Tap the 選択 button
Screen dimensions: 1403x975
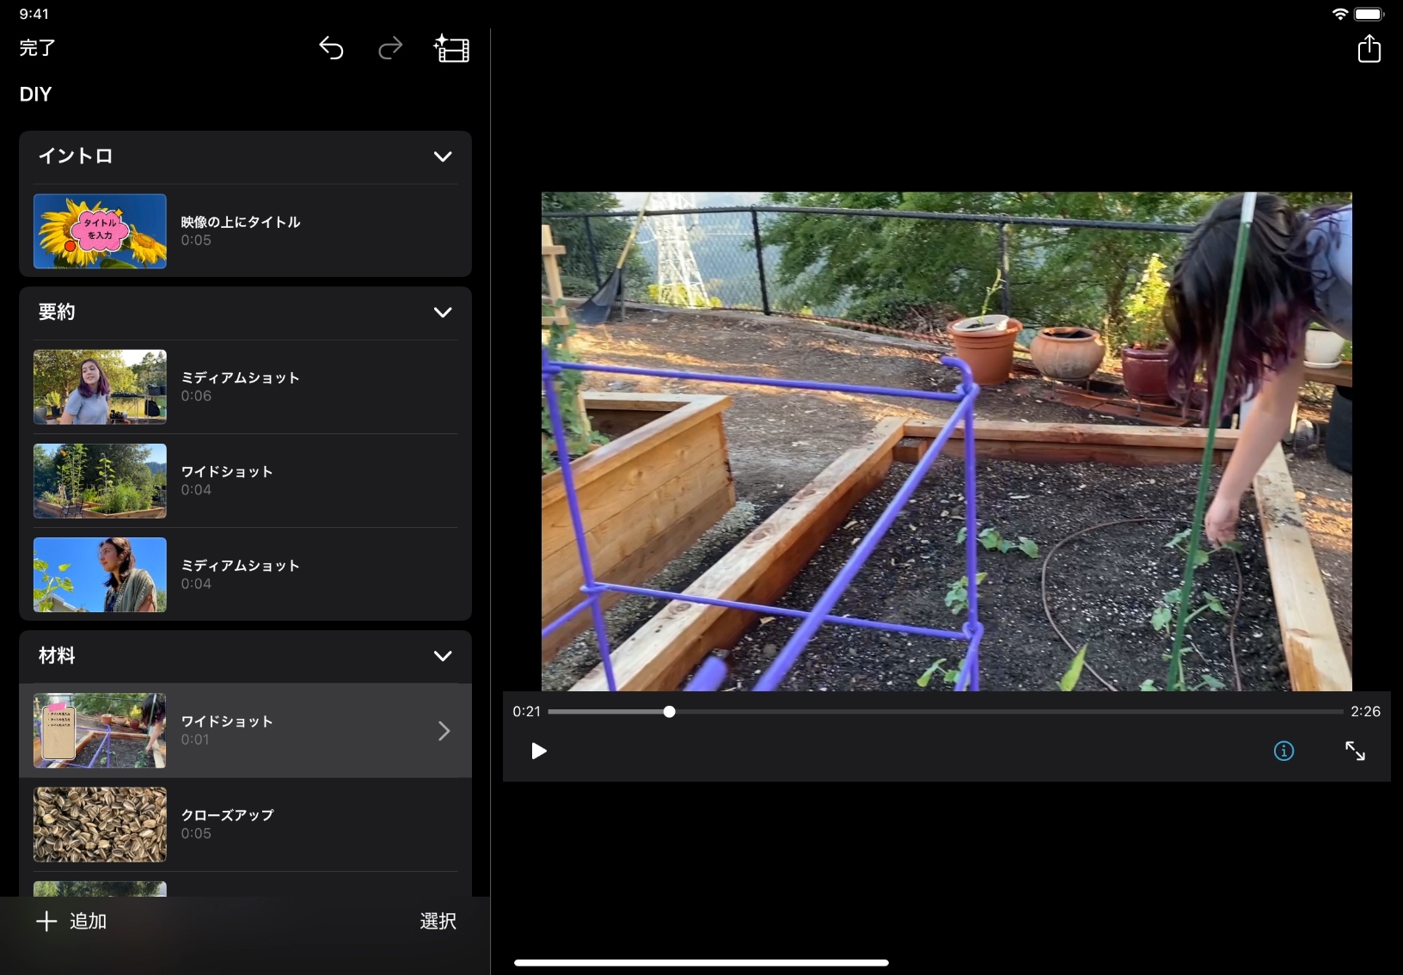coord(438,922)
